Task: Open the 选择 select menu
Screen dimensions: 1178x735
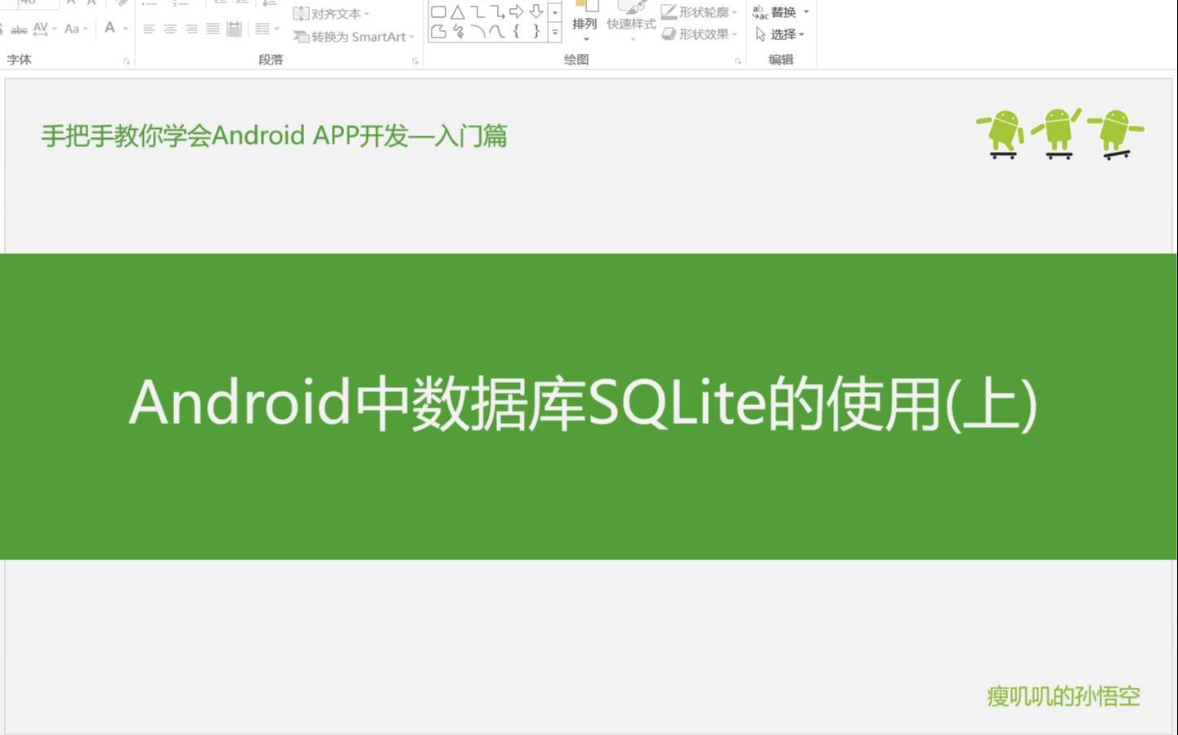Action: [x=780, y=34]
